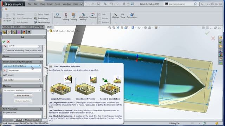This screenshot has width=225, height=126.
Task: Click the Folder command in the ribbon
Action: (103, 18)
